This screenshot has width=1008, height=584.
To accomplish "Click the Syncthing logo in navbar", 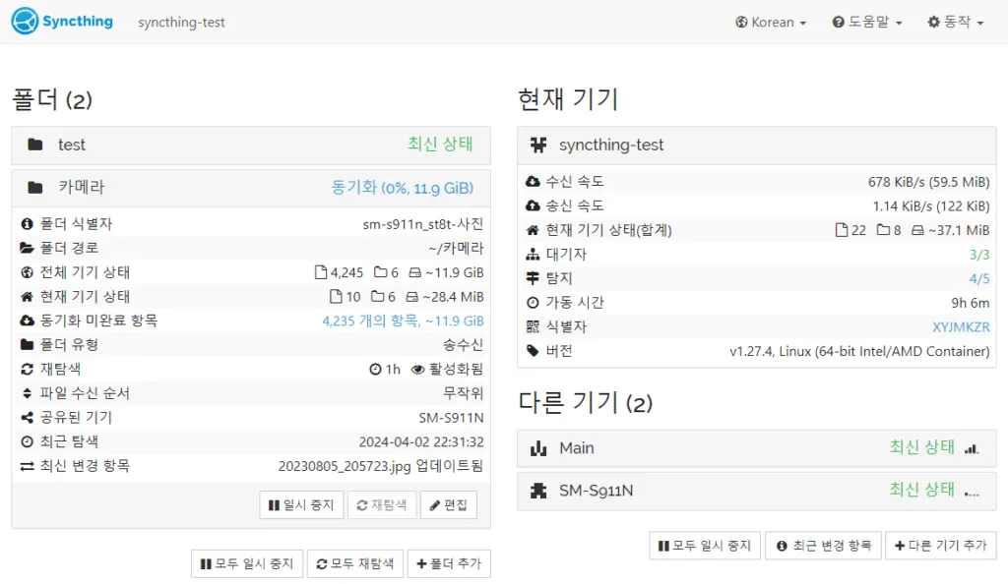I will click(x=62, y=22).
